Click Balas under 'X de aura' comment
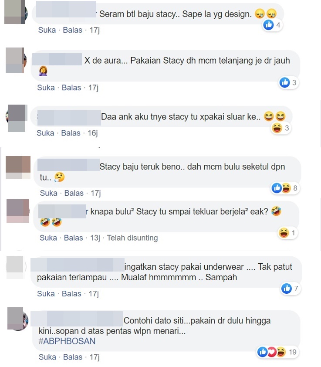The width and height of the screenshot is (321, 367). (x=71, y=88)
